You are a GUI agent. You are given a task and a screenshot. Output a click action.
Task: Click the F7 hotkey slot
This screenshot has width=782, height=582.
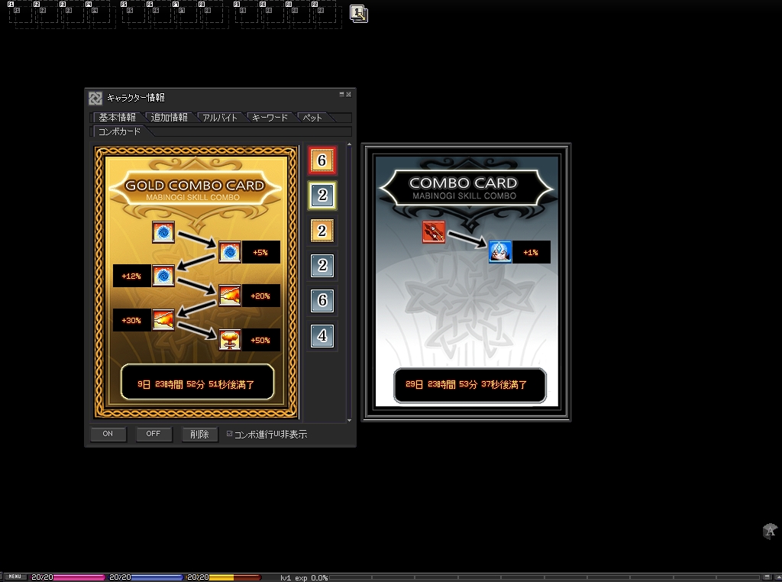coord(185,13)
